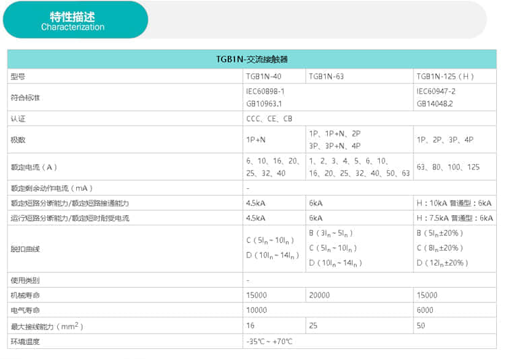
Task: Select the 1P+N poles cell for TGB1N-40
Action: pyautogui.click(x=256, y=140)
